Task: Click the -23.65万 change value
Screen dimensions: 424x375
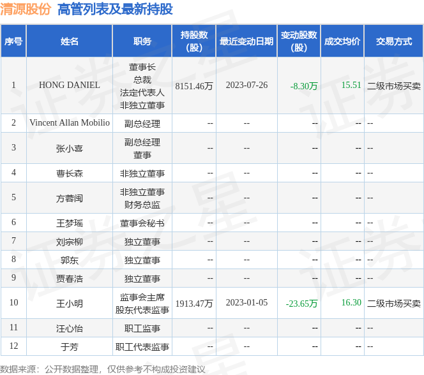Action: (x=301, y=304)
